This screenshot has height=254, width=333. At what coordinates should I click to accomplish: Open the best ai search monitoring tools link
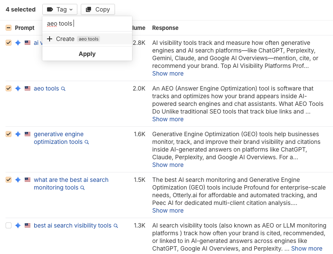(71, 184)
